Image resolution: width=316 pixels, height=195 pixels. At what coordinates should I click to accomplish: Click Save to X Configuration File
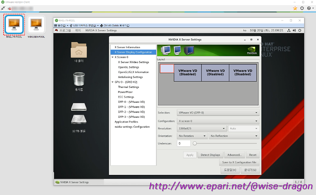[239, 162]
